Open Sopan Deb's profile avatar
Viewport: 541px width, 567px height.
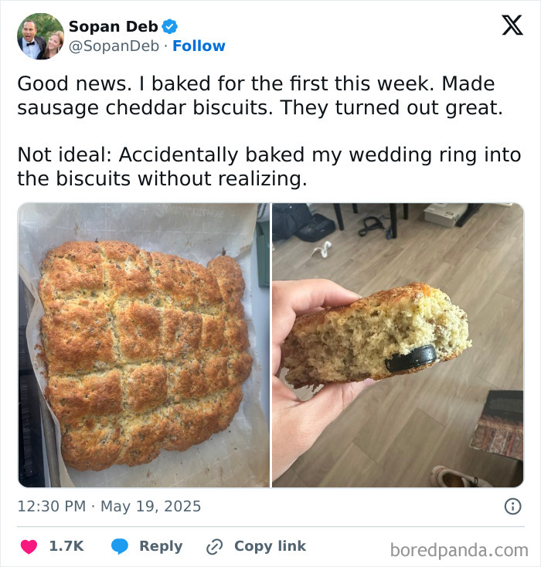pos(40,36)
